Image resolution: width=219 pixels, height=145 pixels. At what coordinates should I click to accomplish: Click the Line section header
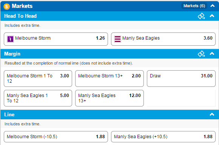[109, 114]
